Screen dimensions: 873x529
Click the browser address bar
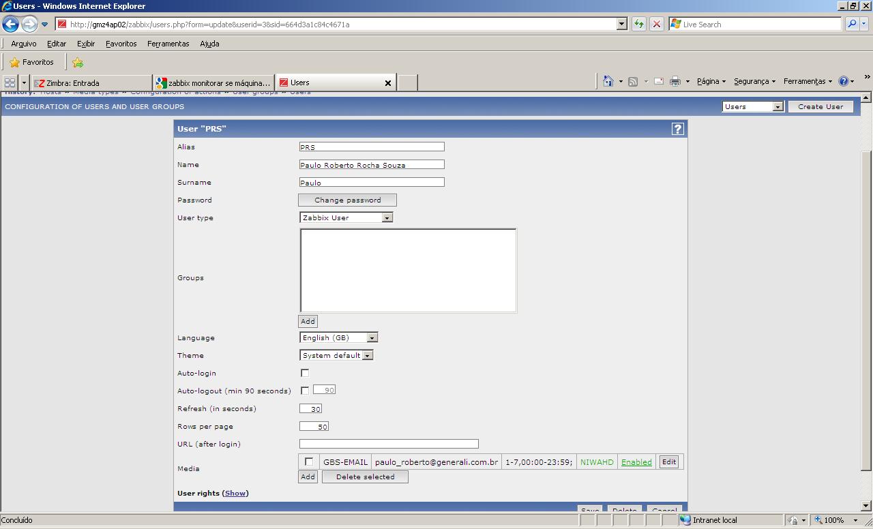point(336,24)
